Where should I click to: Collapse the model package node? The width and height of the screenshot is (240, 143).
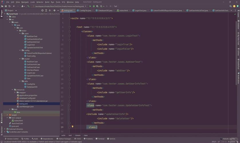point(20,59)
